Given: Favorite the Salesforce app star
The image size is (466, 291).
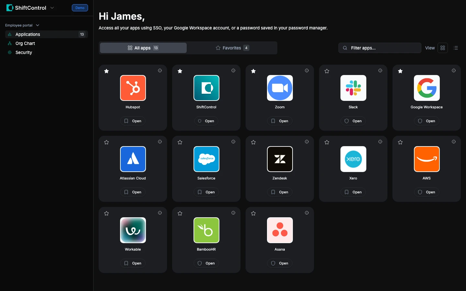Looking at the screenshot, I should tap(180, 142).
